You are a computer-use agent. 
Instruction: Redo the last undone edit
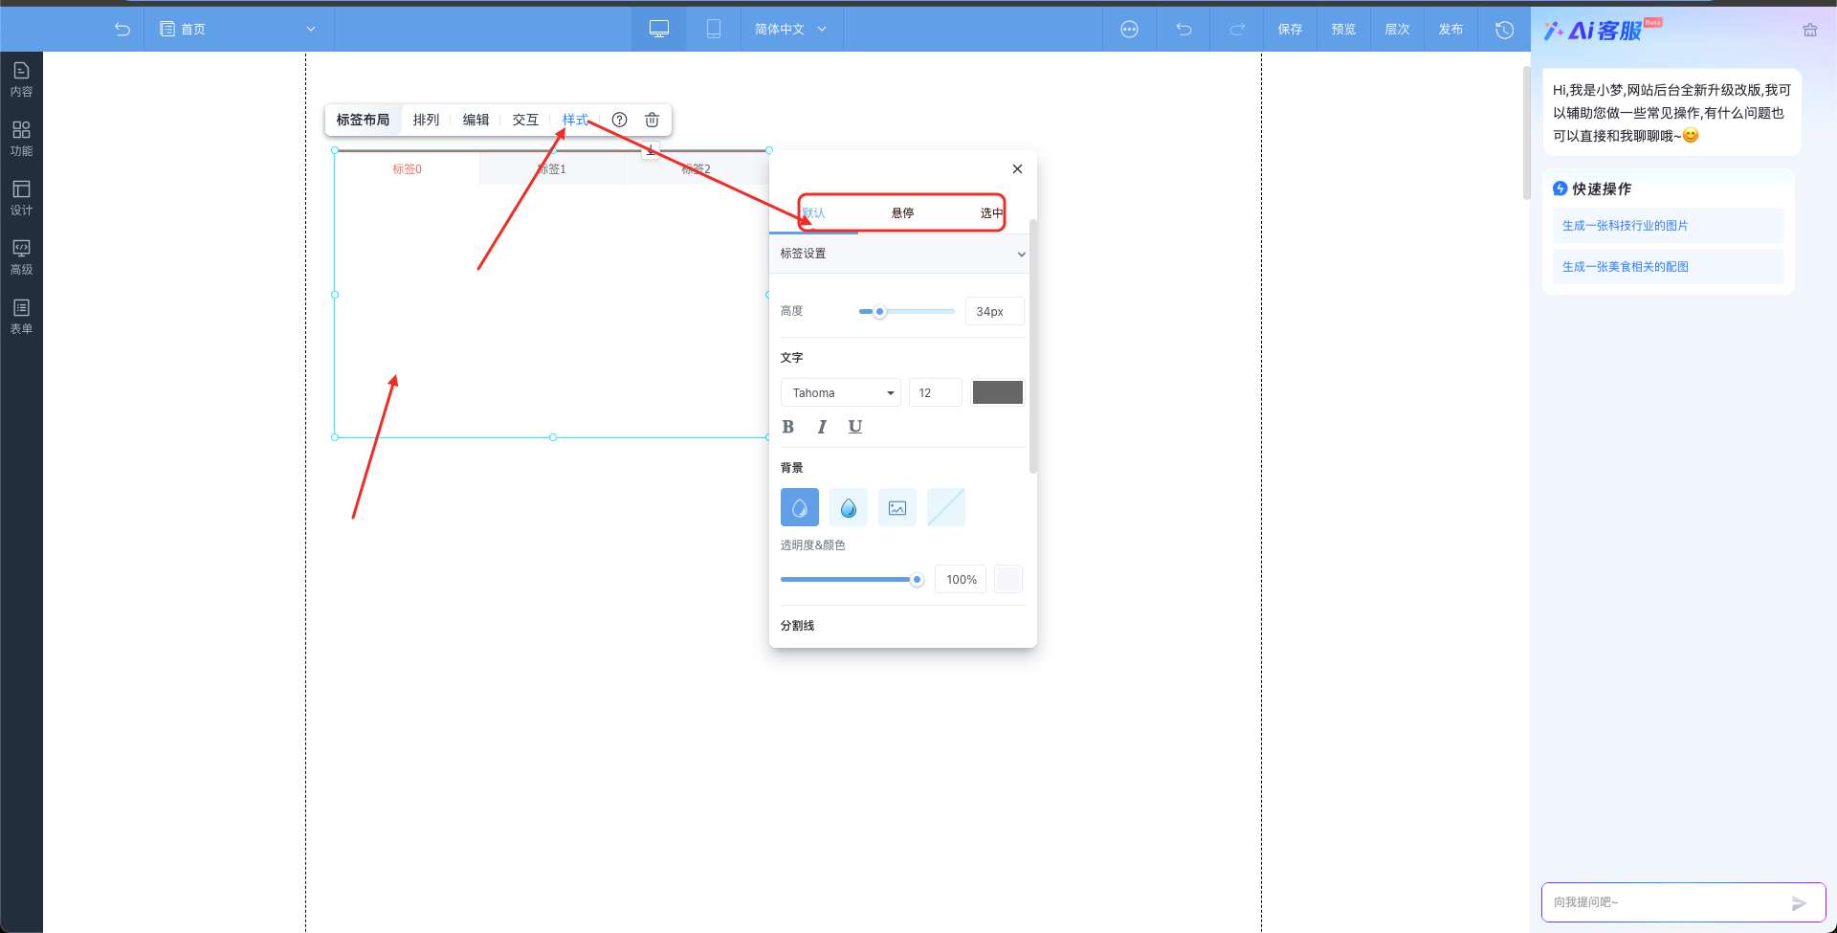[1237, 30]
